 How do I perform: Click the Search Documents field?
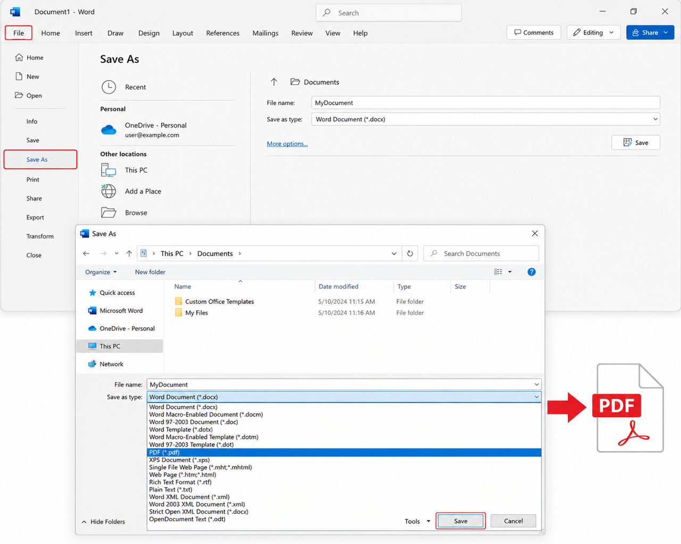[x=481, y=253]
